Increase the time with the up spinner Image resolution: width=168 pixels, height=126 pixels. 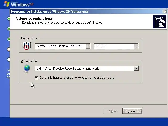click(136, 45)
